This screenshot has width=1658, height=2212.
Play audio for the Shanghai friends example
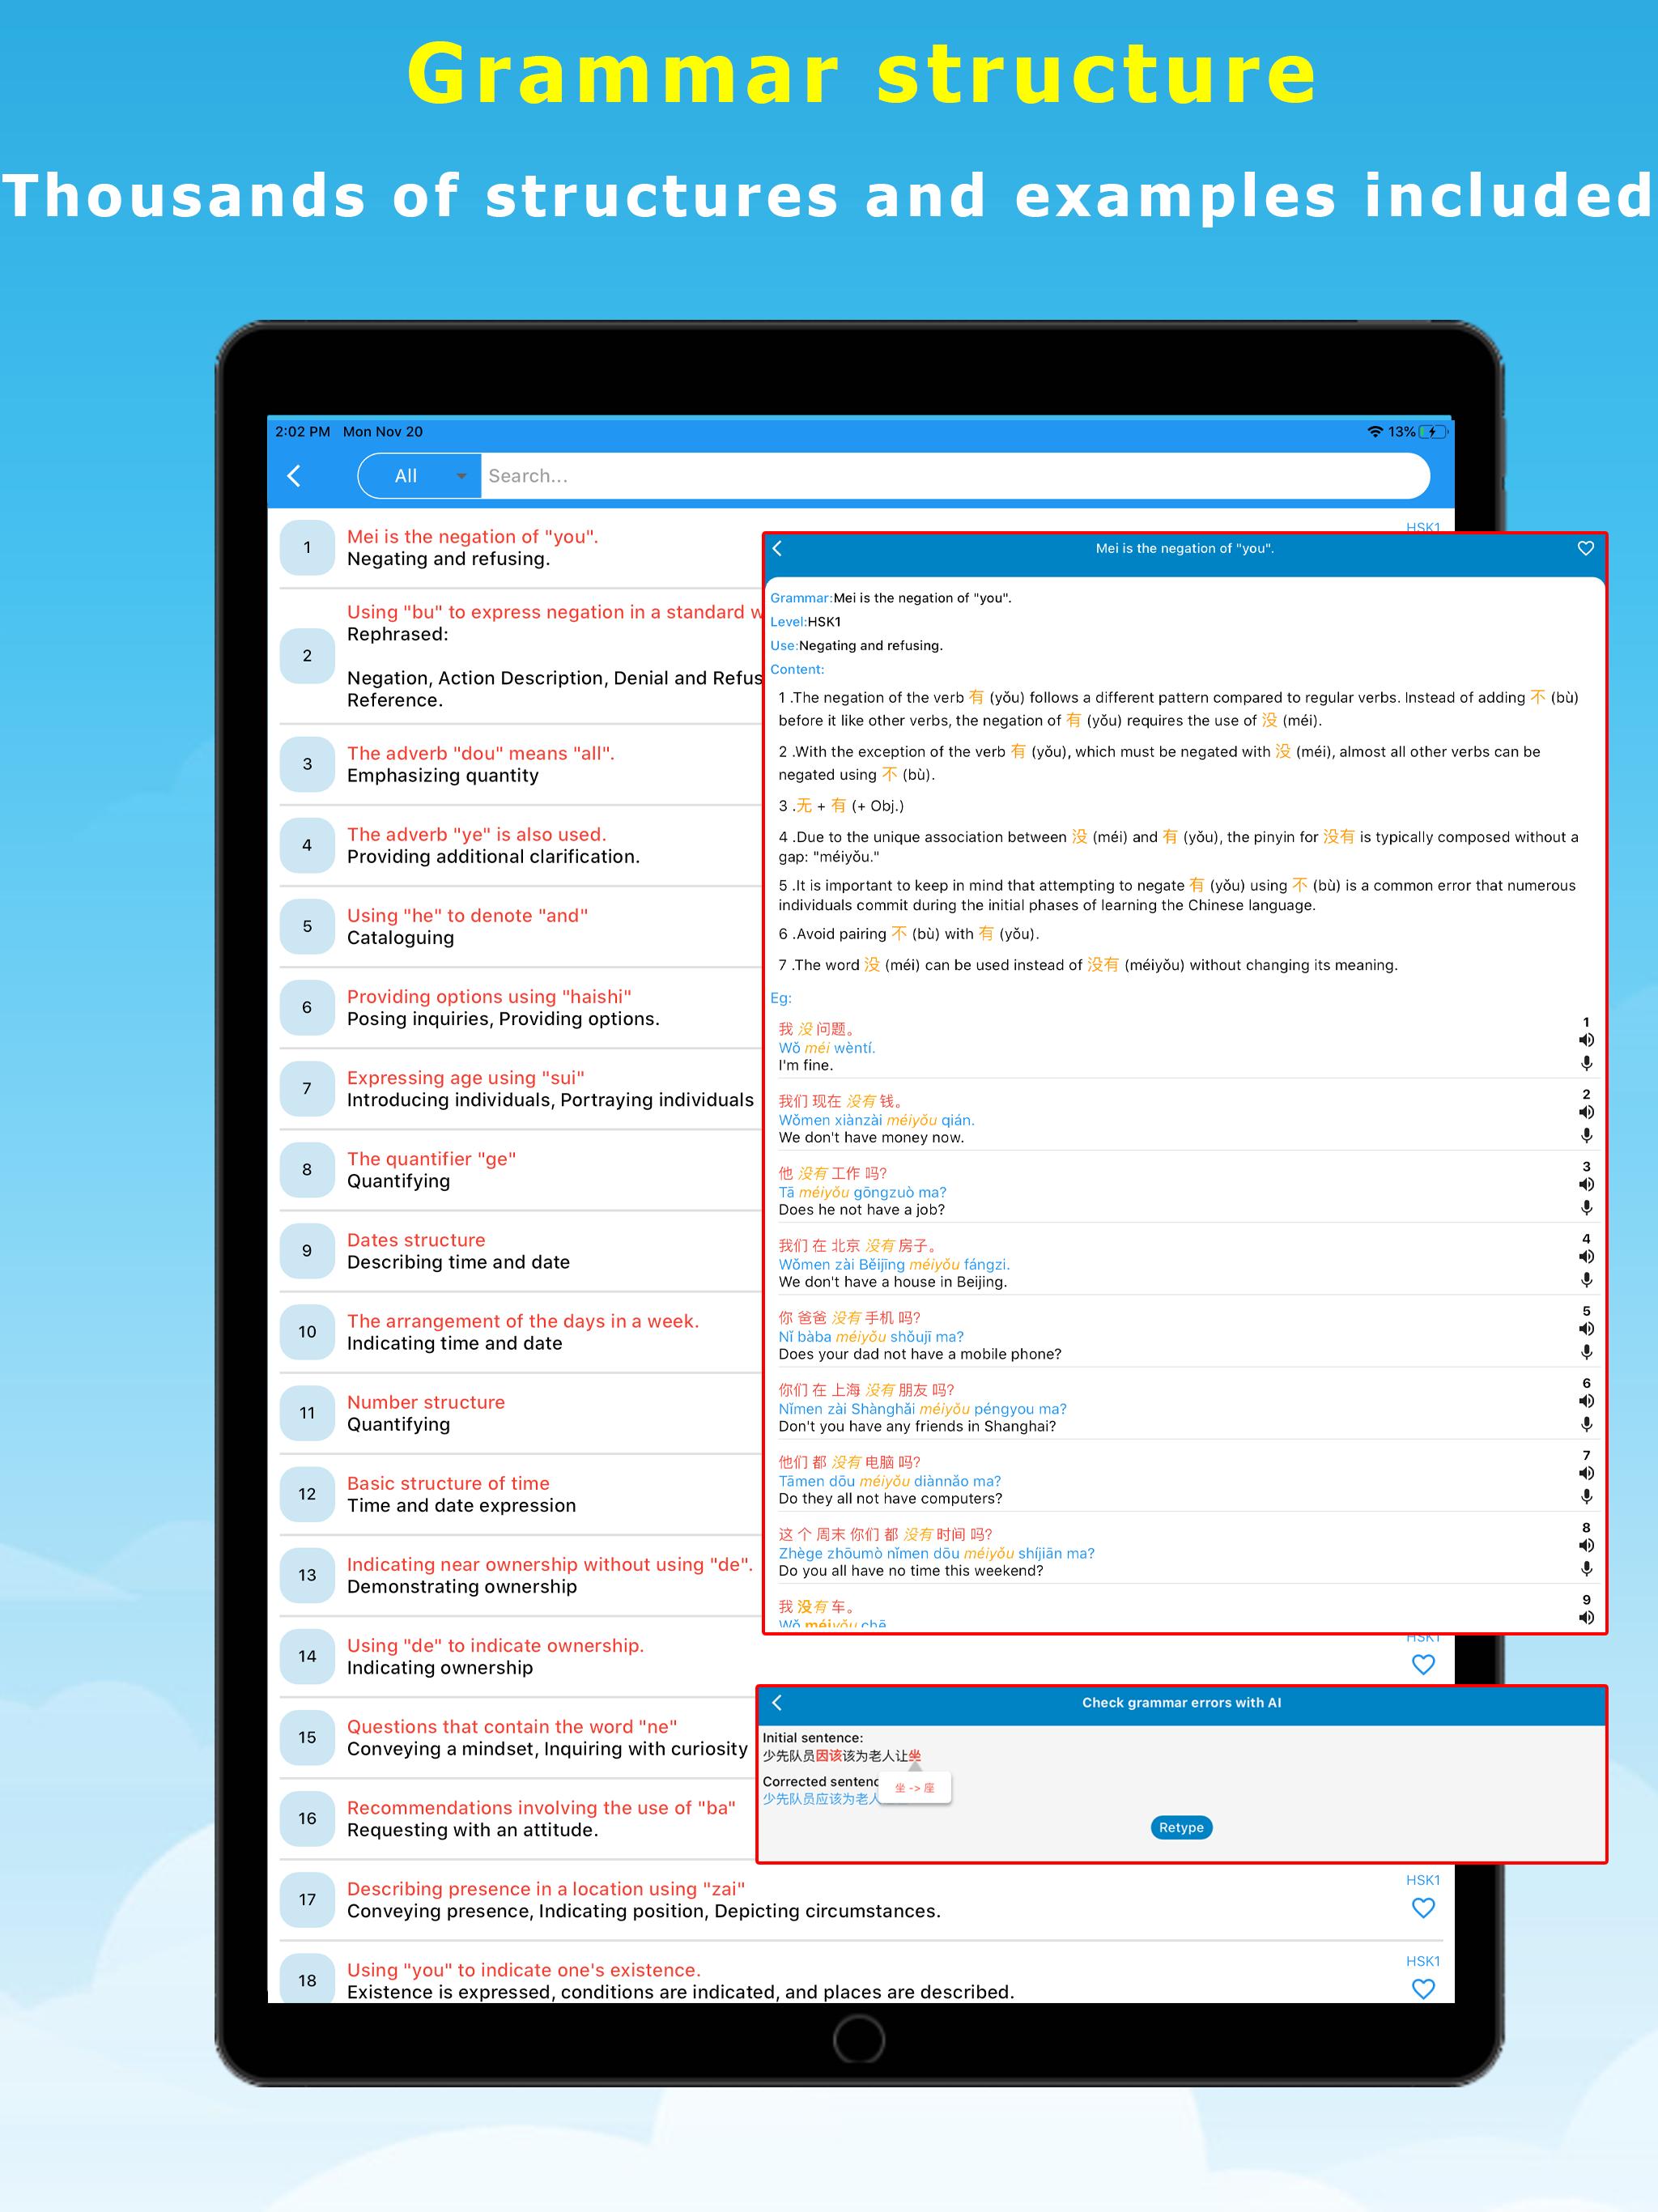coord(1586,1401)
